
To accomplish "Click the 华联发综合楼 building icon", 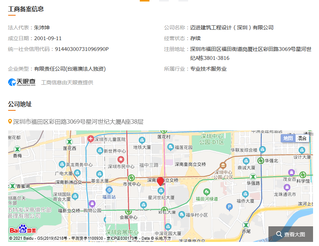I will [x=262, y=150].
